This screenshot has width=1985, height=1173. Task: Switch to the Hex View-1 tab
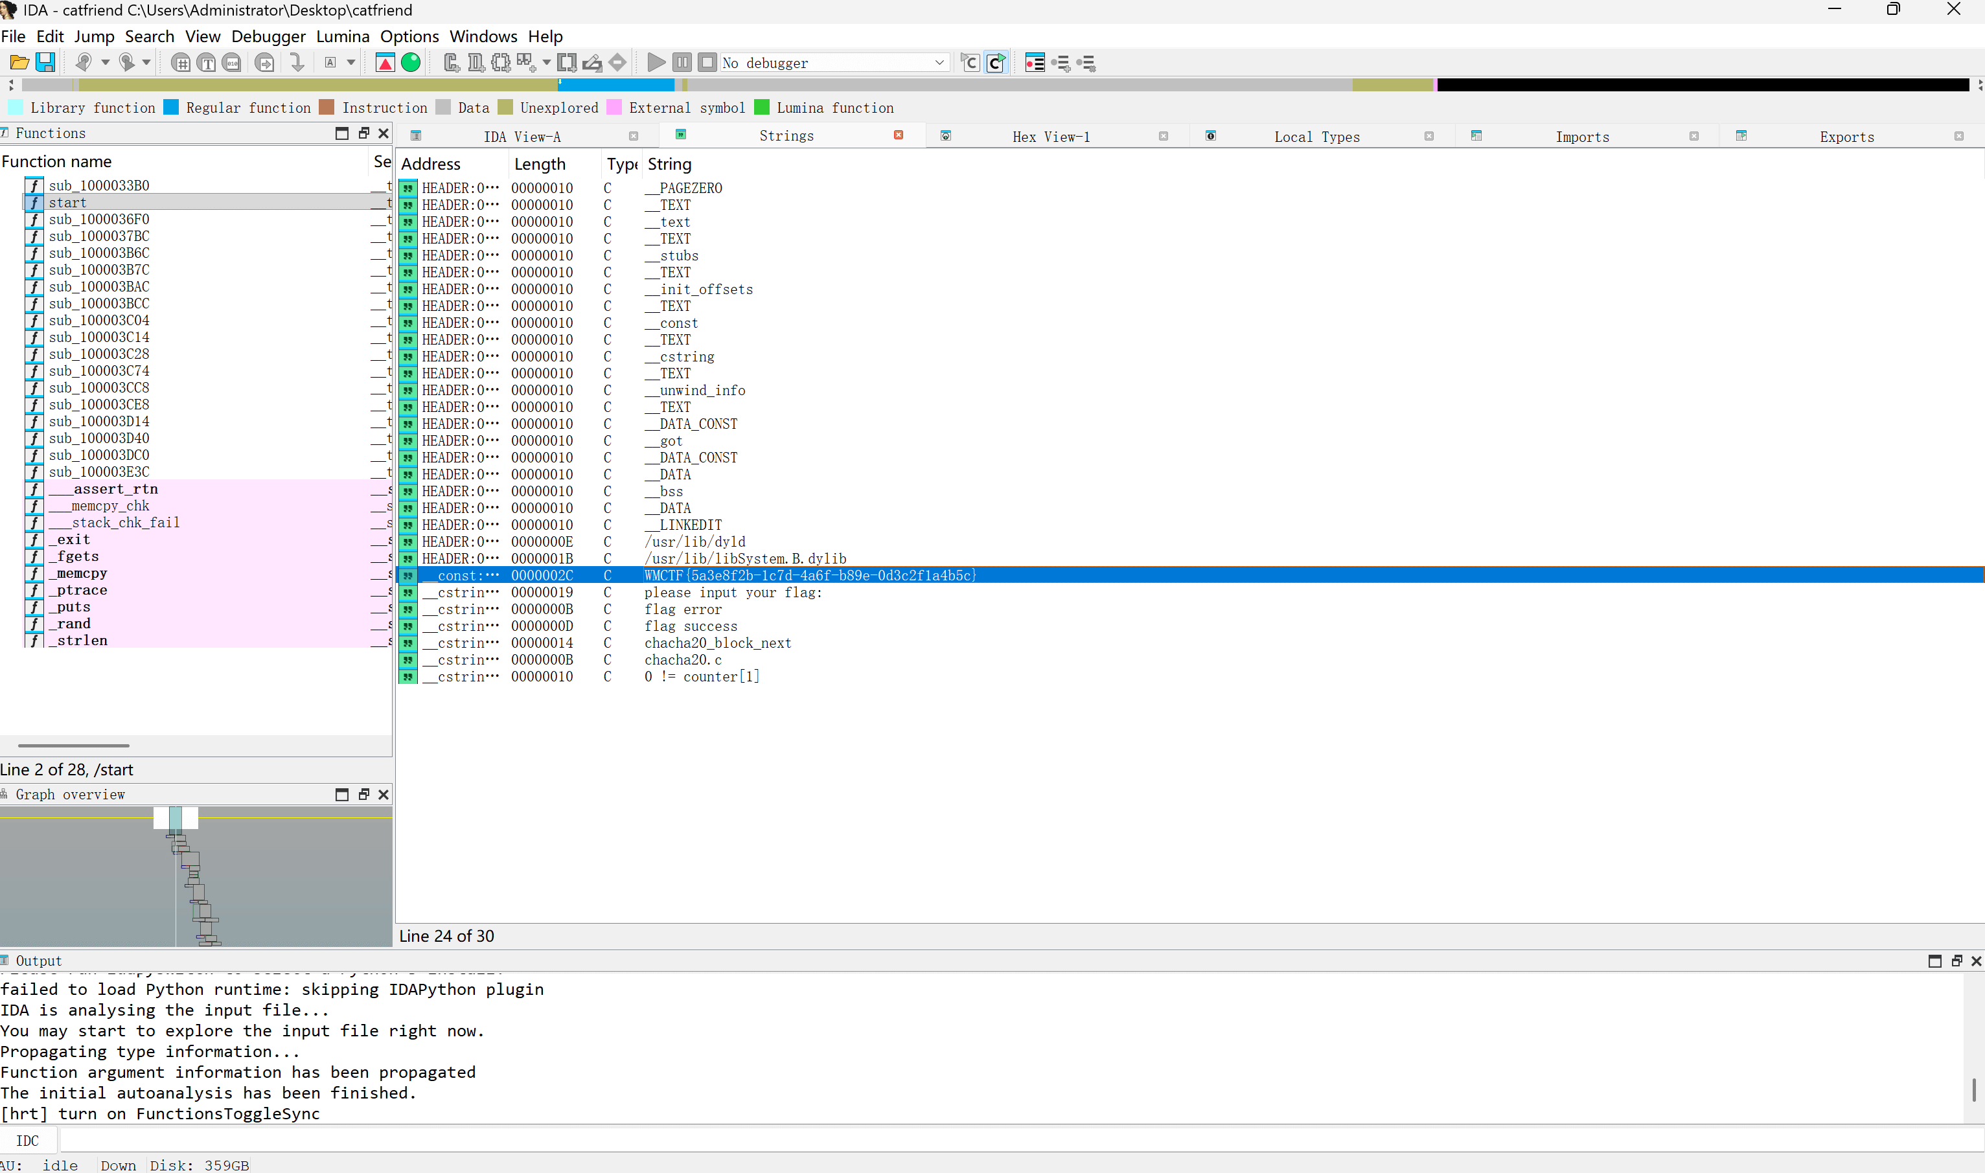click(1051, 137)
